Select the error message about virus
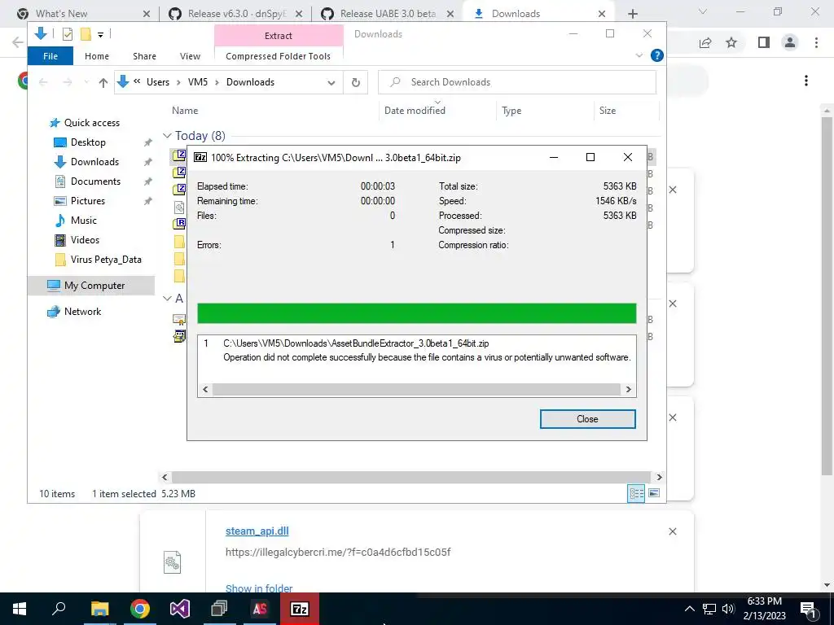This screenshot has width=834, height=625. click(427, 358)
